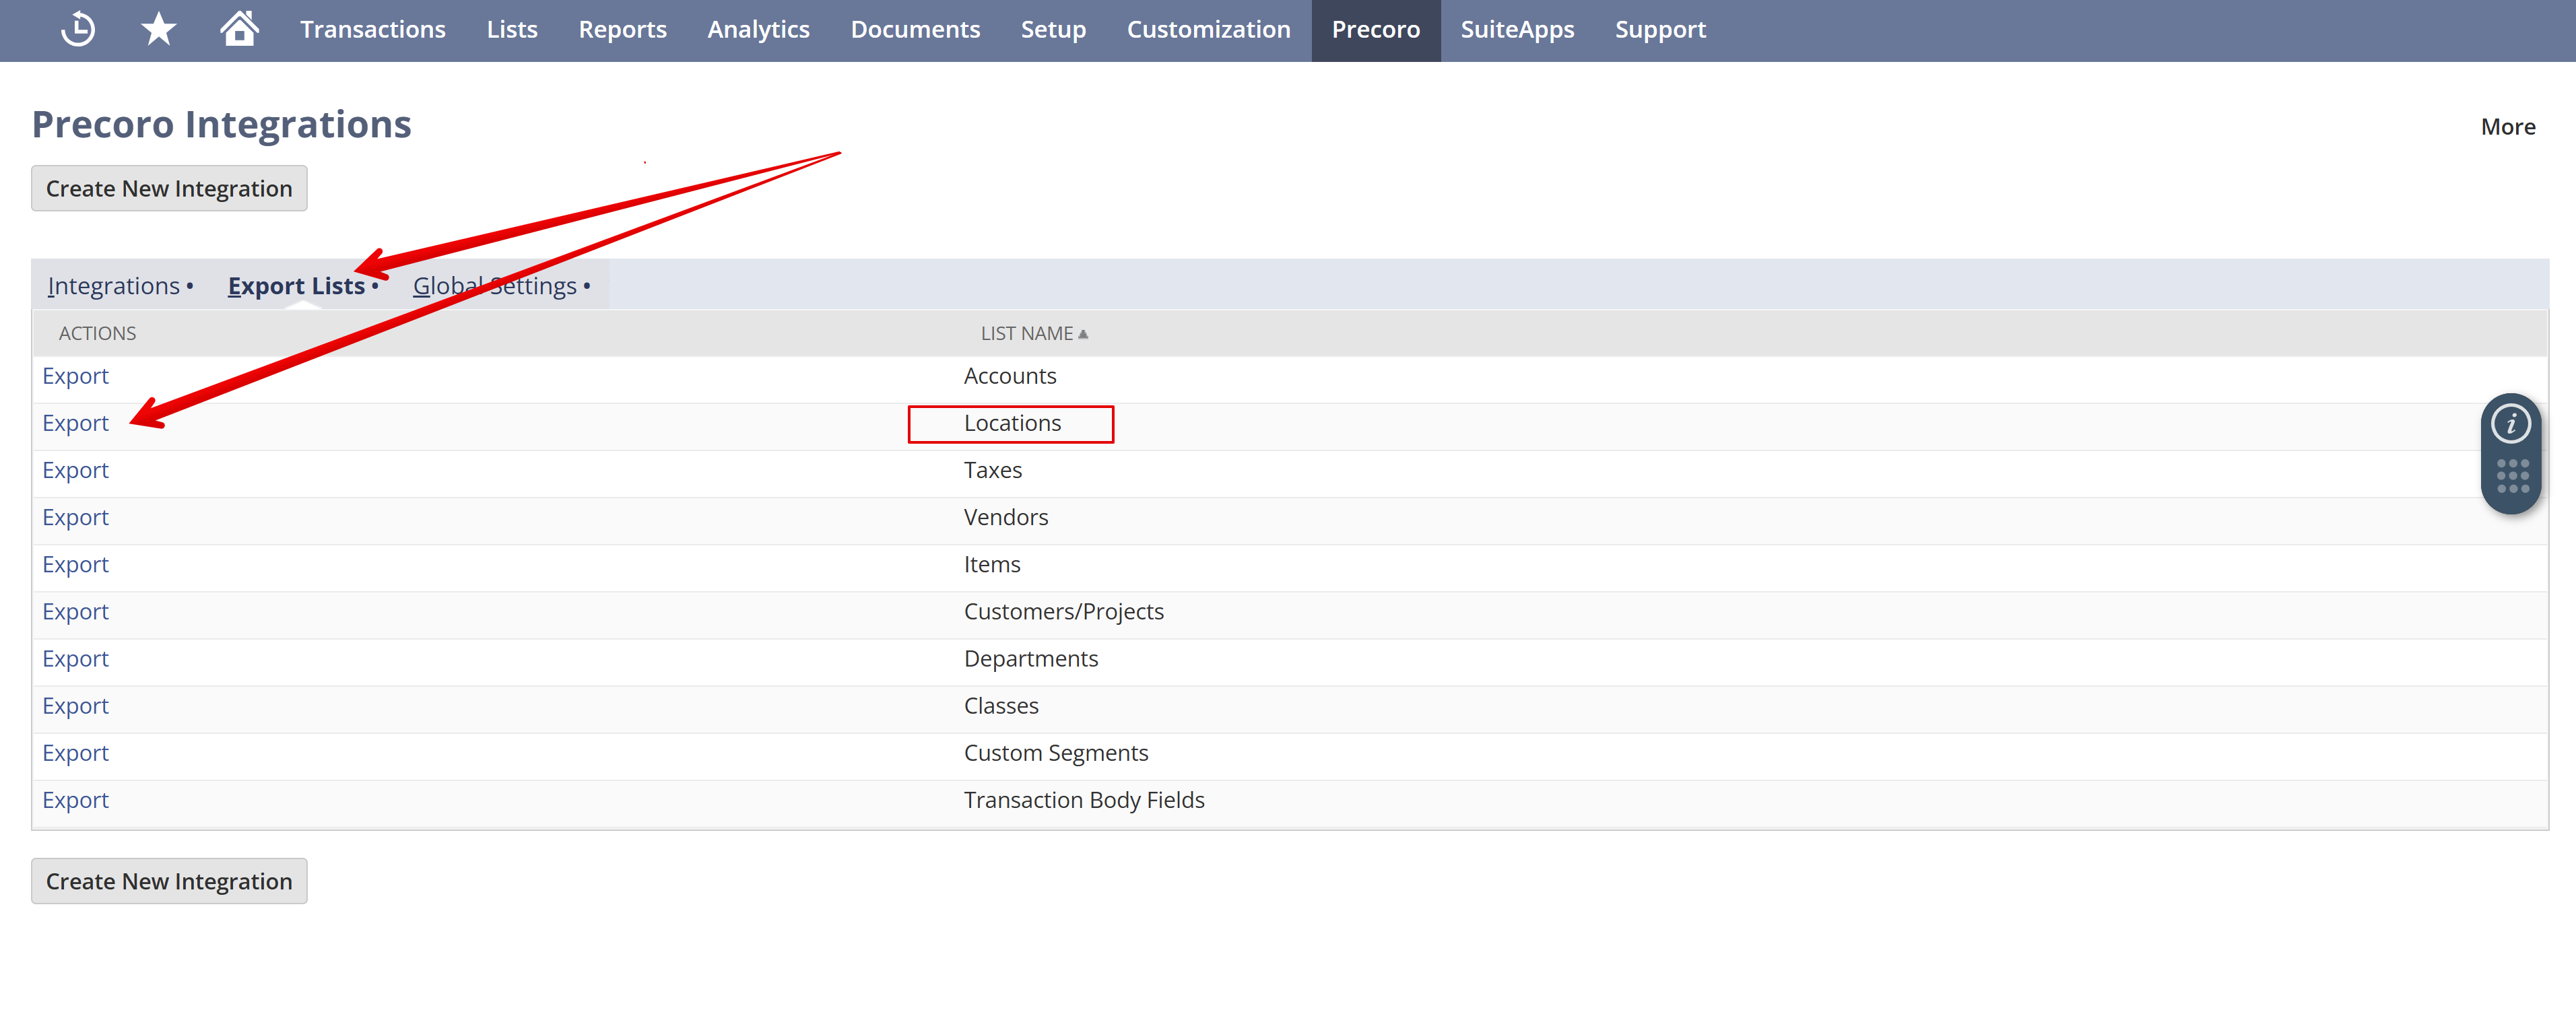Click the Precoro Integrations page title
The width and height of the screenshot is (2576, 1014).
221,124
